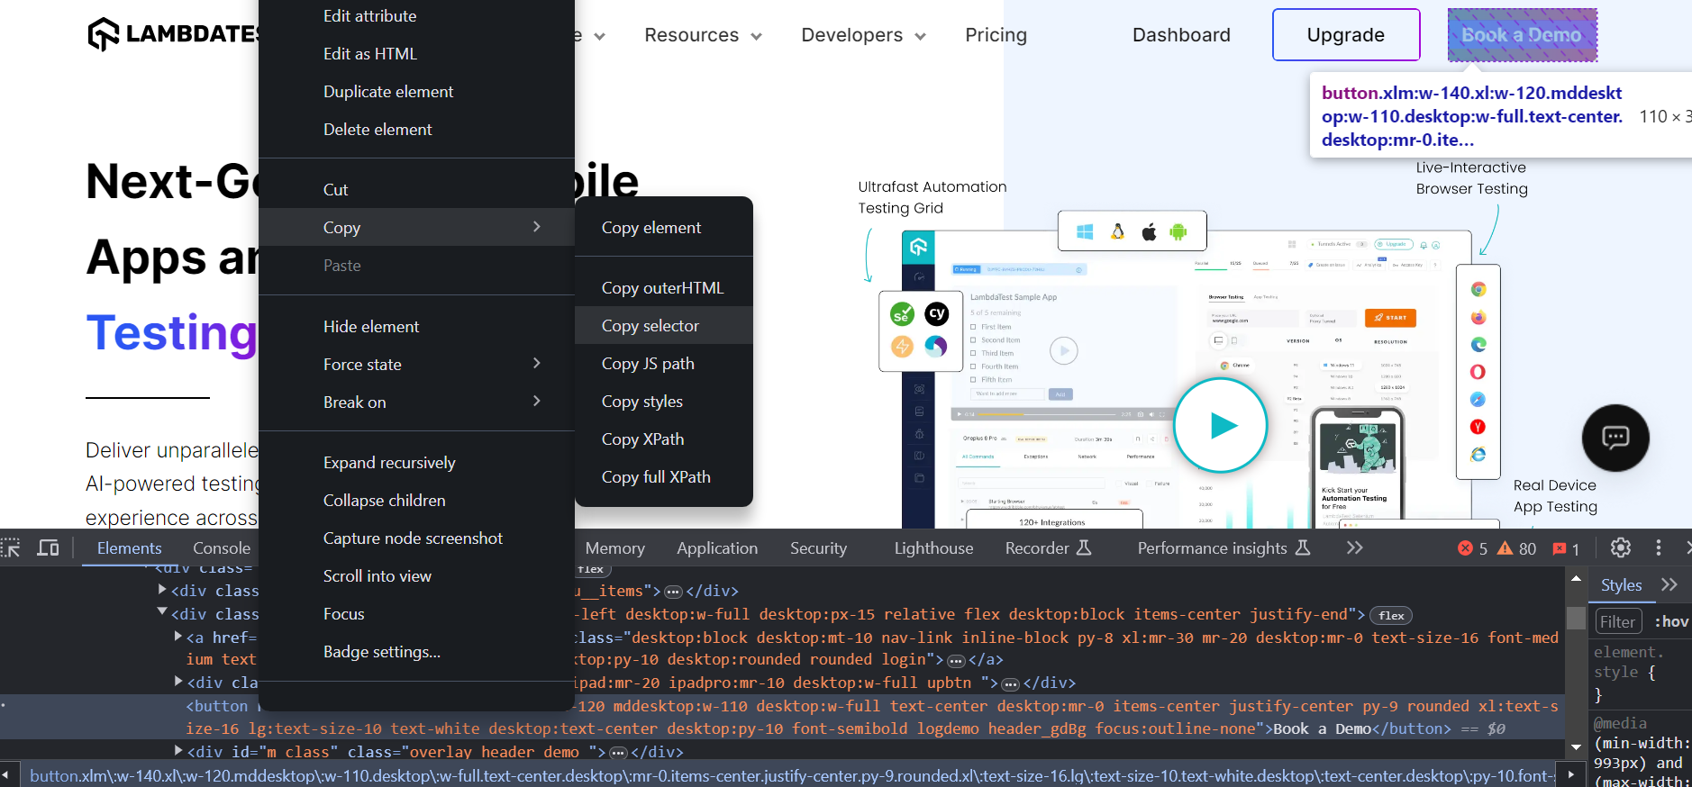Screen dimensions: 1692x787
Task: Select Copy full XPath
Action: (x=663, y=476)
